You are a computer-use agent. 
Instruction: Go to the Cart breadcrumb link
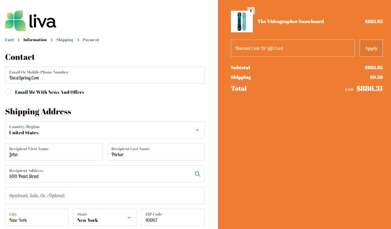[9, 40]
